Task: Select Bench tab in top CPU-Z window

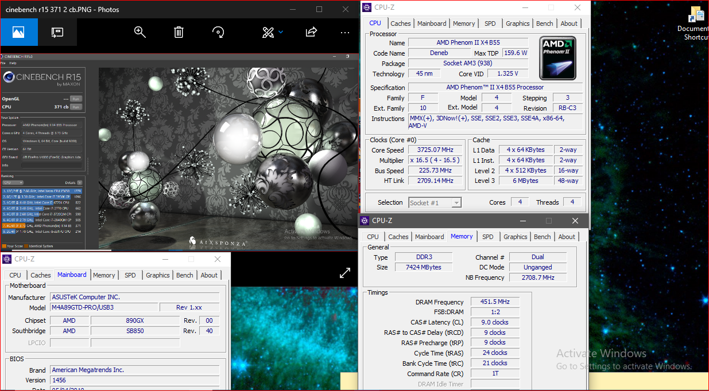Action: 545,24
